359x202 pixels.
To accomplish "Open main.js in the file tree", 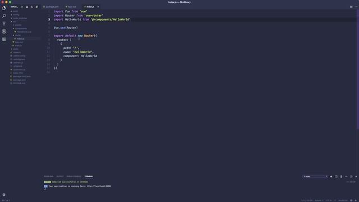I will (19, 45).
